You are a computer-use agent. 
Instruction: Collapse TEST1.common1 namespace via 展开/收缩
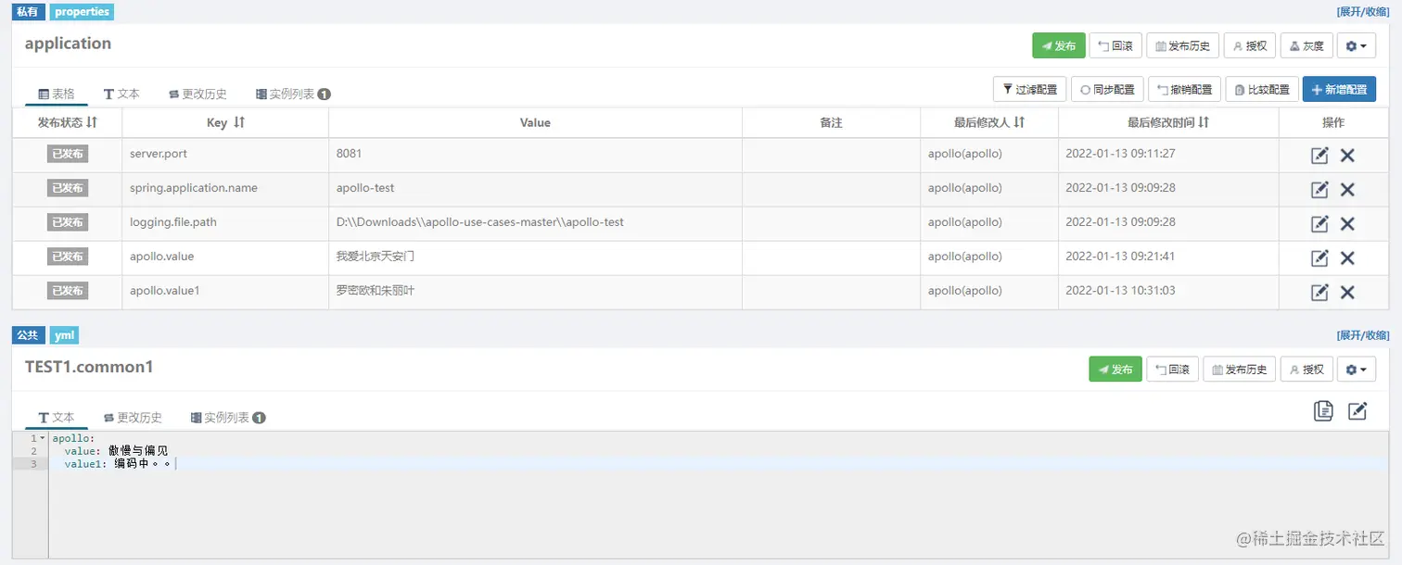point(1362,335)
